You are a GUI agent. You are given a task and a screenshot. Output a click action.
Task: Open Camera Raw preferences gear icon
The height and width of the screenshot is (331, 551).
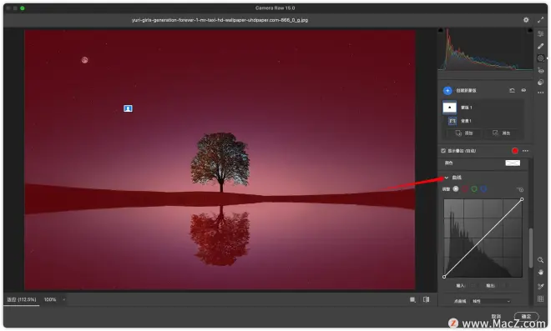pos(526,20)
